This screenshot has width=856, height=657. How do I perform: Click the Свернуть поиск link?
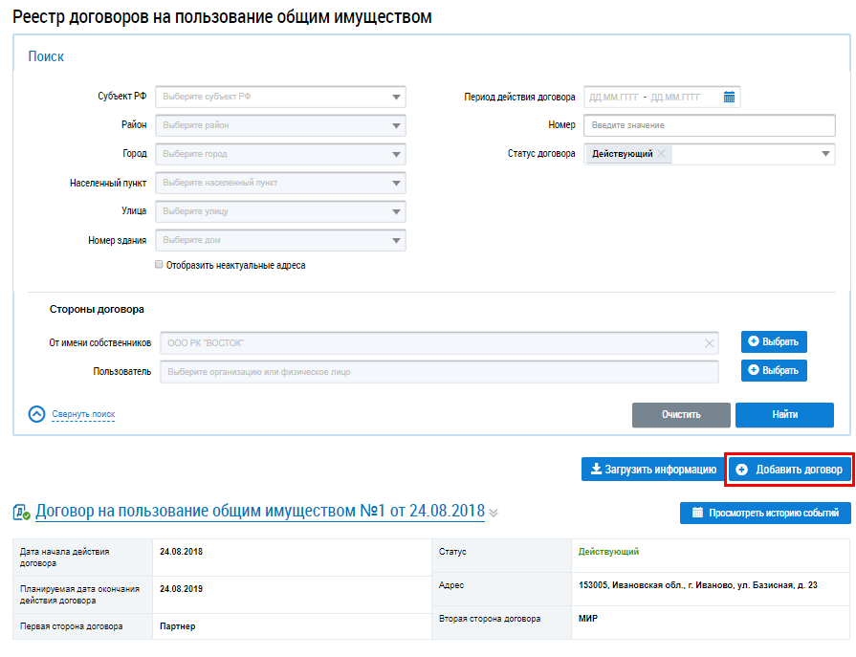[83, 414]
